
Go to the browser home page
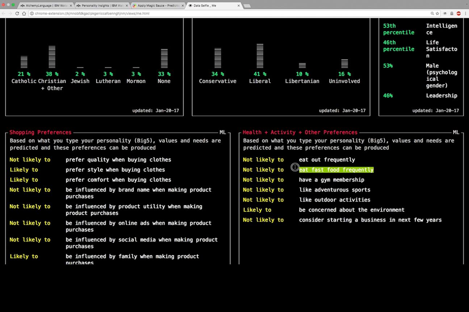pyautogui.click(x=24, y=13)
